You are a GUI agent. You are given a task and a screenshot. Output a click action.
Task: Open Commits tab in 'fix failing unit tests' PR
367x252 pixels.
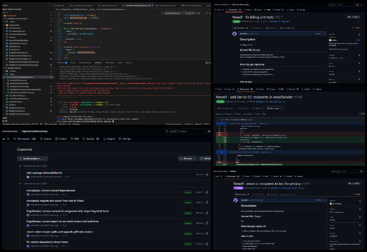coord(257,28)
